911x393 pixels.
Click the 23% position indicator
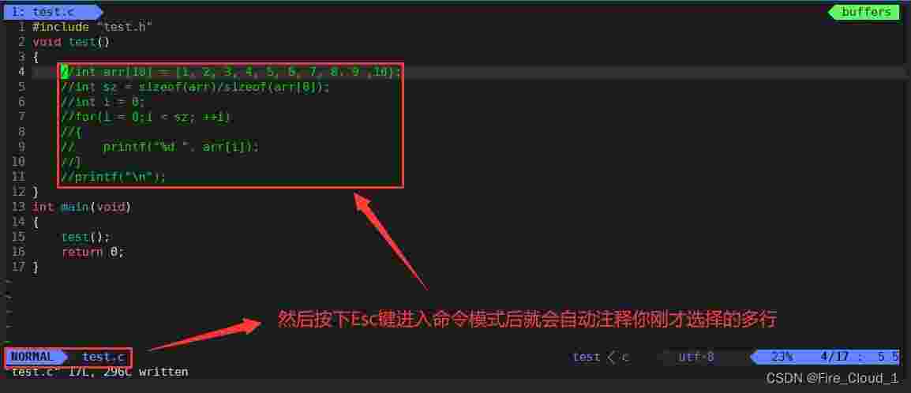782,357
